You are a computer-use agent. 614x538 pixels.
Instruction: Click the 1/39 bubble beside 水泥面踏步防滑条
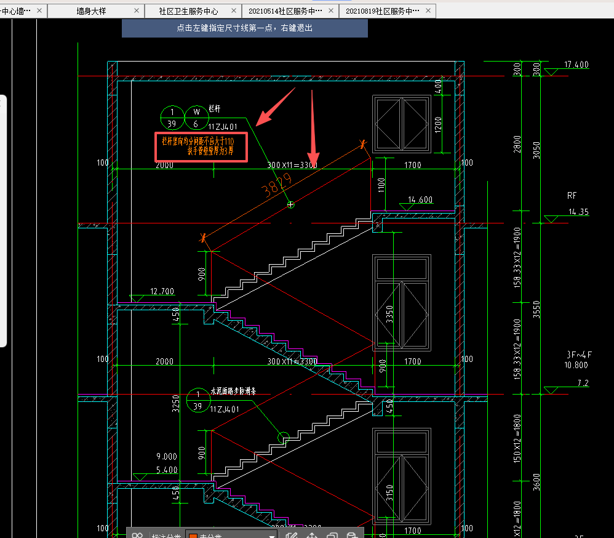[198, 400]
